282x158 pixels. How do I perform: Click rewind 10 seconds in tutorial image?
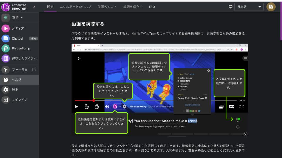click(x=86, y=107)
